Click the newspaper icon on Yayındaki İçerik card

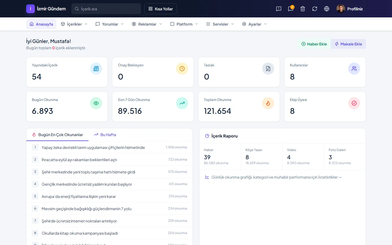tap(96, 69)
